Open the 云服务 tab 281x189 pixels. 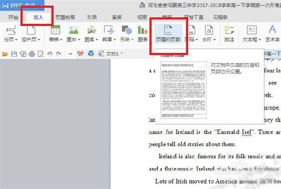click(x=221, y=17)
